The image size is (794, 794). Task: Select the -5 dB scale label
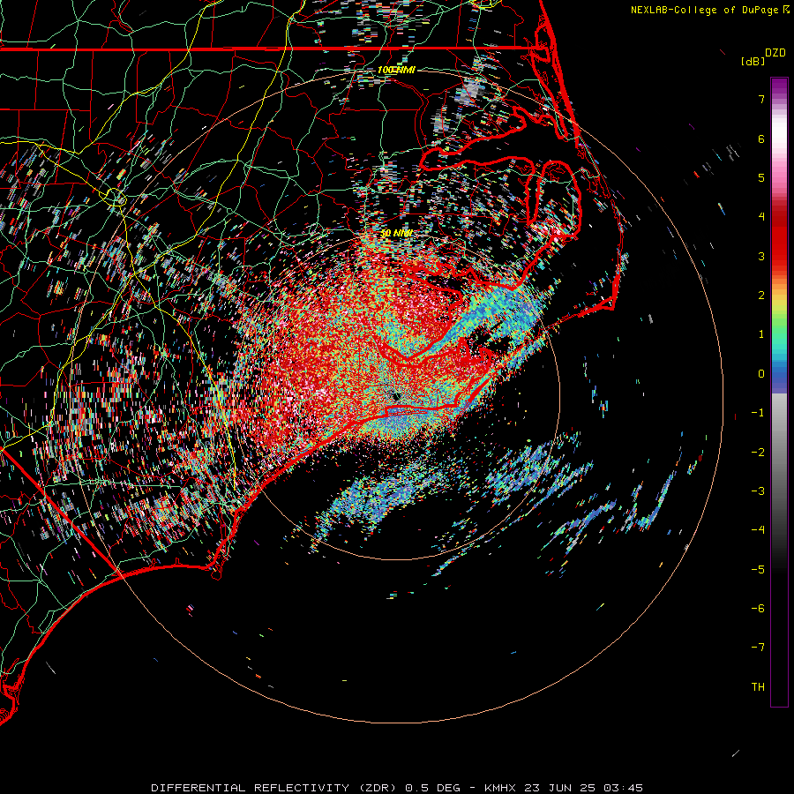click(758, 570)
